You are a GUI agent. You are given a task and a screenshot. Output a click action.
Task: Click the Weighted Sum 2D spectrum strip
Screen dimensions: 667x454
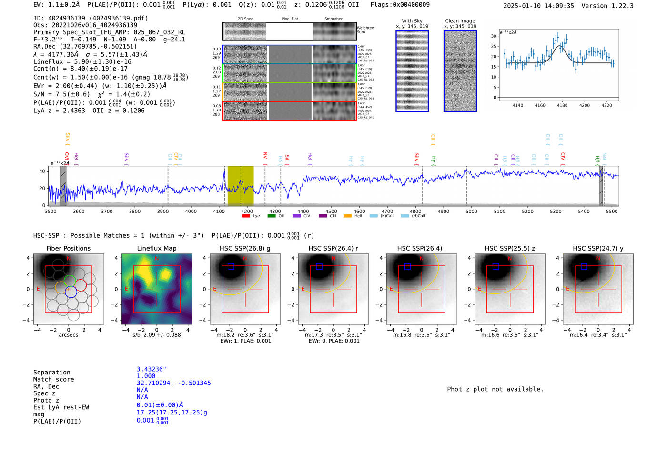[289, 31]
